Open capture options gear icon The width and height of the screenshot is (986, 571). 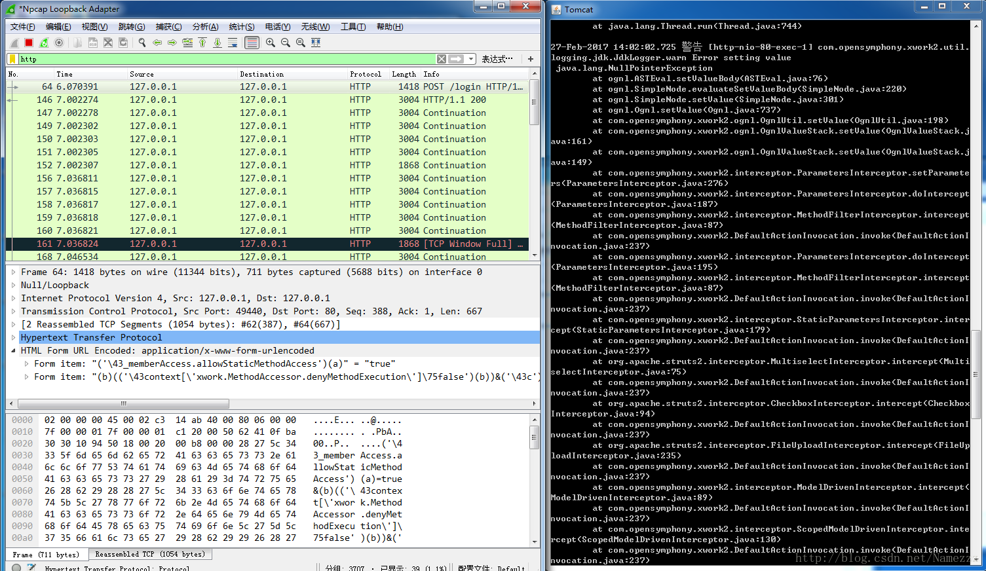click(59, 43)
